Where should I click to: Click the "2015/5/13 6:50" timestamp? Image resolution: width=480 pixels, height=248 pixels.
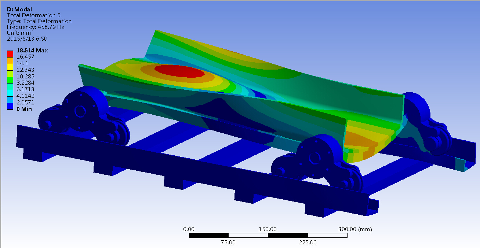point(27,38)
